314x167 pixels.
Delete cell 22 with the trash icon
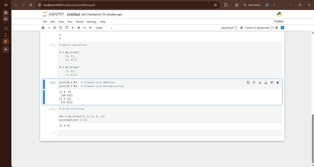tap(278, 83)
